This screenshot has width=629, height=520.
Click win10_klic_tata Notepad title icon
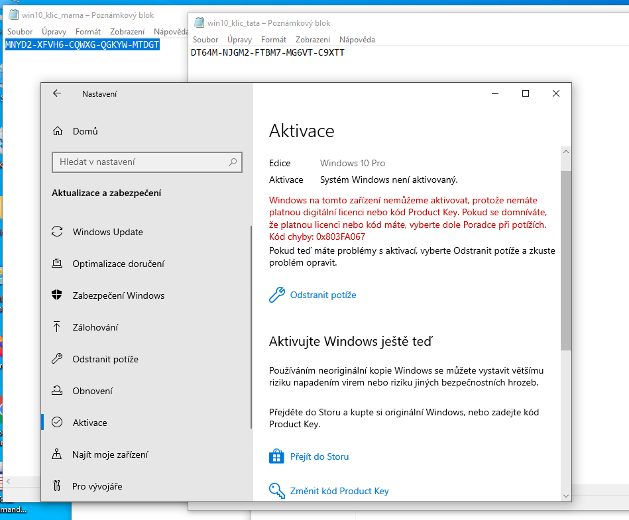(x=199, y=23)
